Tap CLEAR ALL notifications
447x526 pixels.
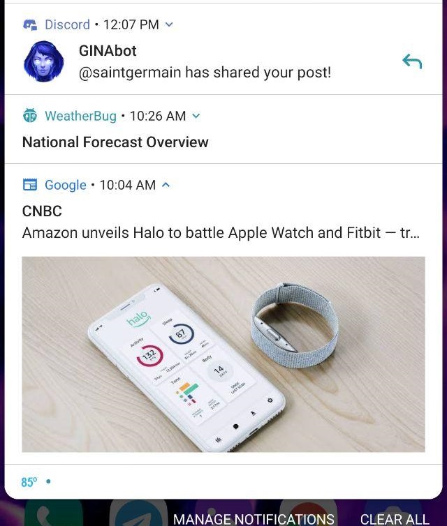pyautogui.click(x=395, y=519)
